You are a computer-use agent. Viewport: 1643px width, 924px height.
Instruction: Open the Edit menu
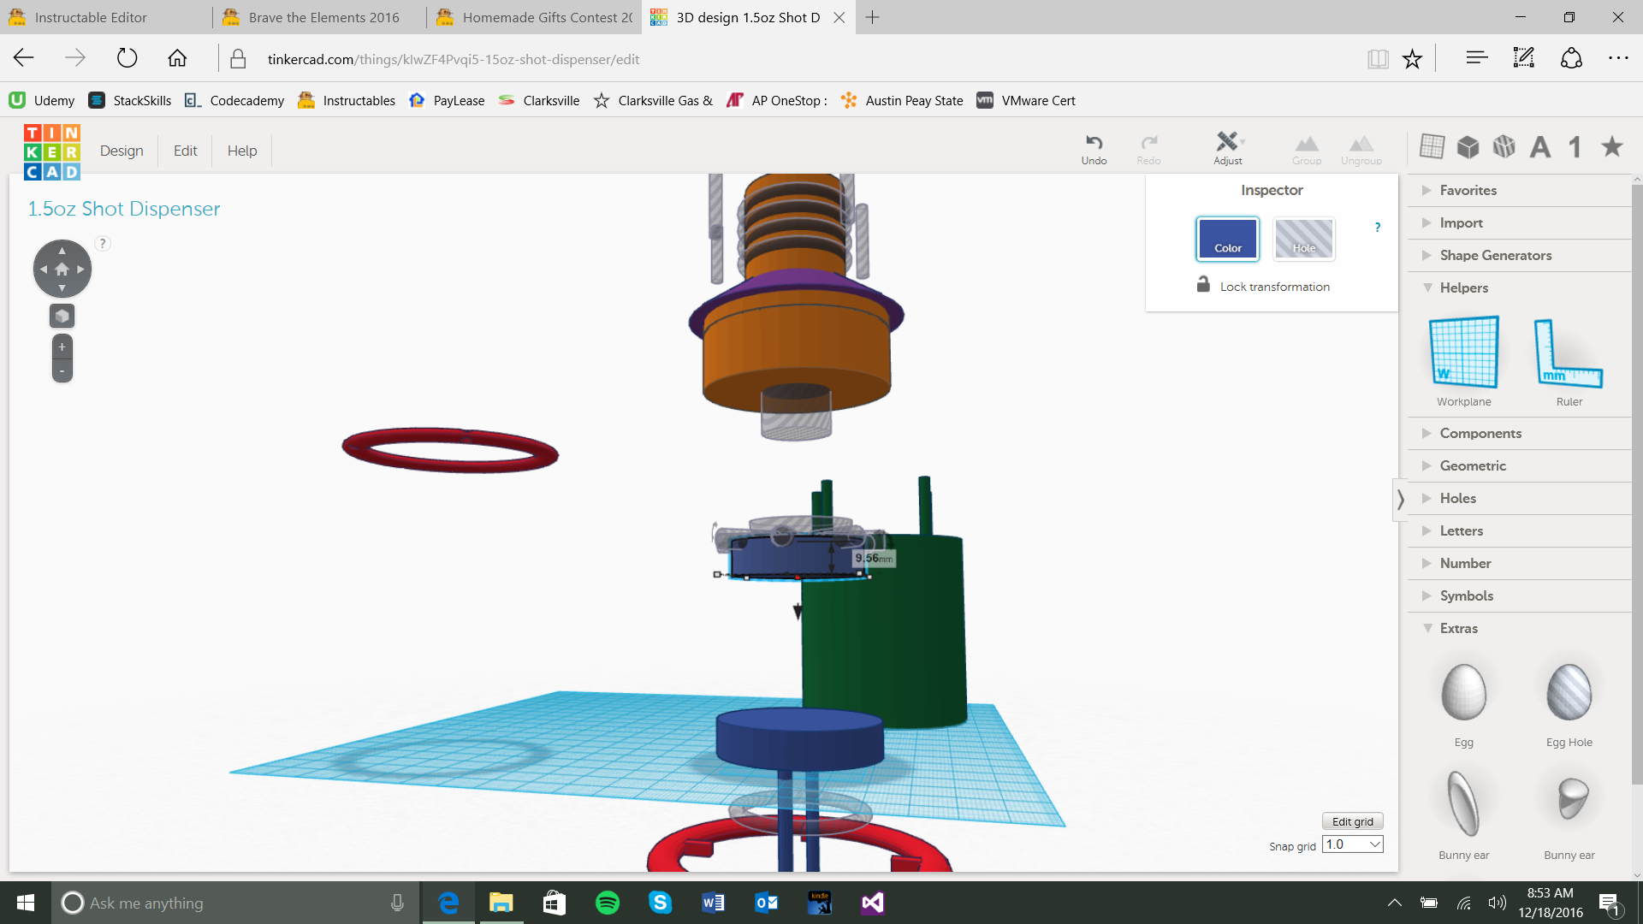[x=185, y=151]
